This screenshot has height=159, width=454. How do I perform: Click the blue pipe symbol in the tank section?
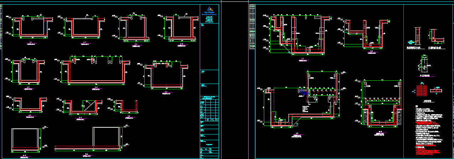[x=302, y=91]
